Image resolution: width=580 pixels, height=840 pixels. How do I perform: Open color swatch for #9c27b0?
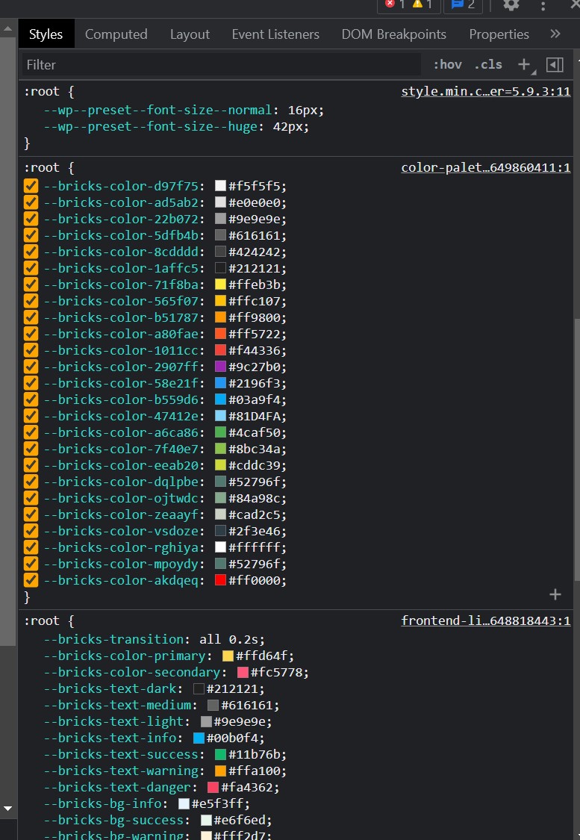(x=220, y=367)
